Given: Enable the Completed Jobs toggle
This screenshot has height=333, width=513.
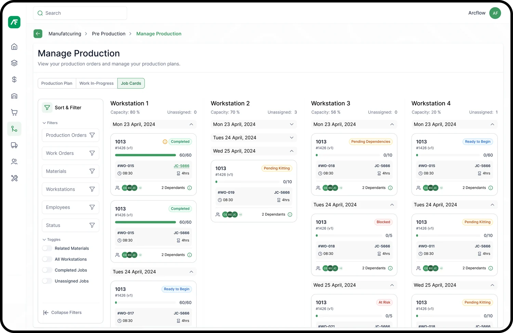Looking at the screenshot, I should (47, 270).
